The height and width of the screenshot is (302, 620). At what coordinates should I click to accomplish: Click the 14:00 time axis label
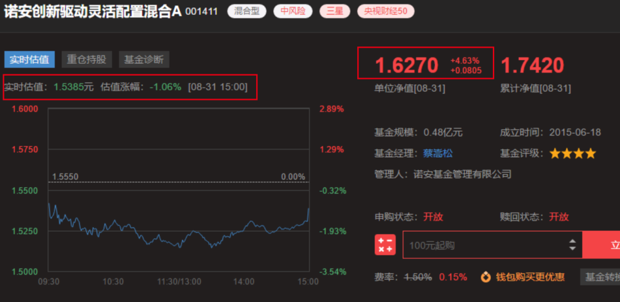click(x=244, y=282)
